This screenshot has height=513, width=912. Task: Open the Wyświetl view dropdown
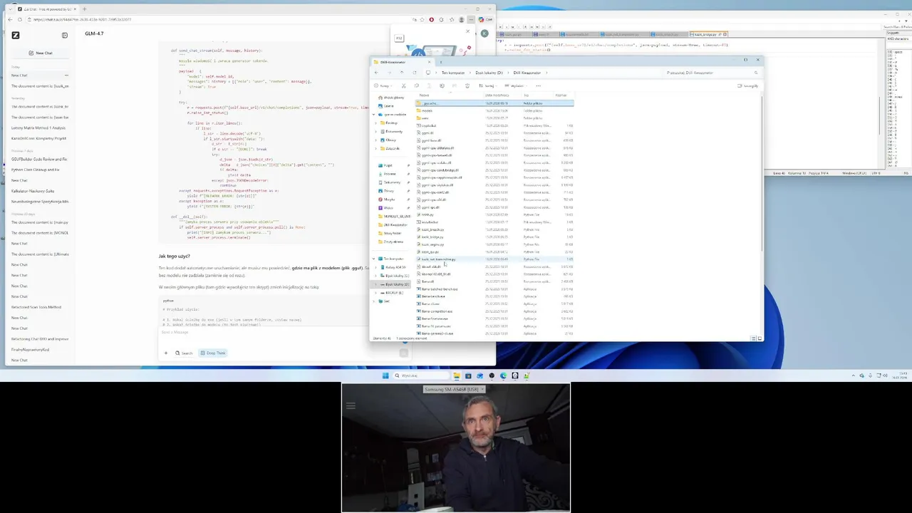click(517, 85)
